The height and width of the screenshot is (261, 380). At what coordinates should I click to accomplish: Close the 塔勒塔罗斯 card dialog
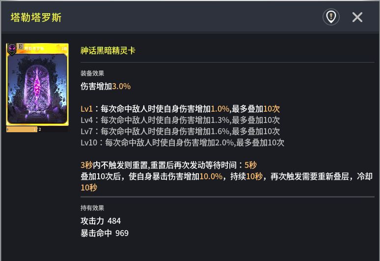357,17
